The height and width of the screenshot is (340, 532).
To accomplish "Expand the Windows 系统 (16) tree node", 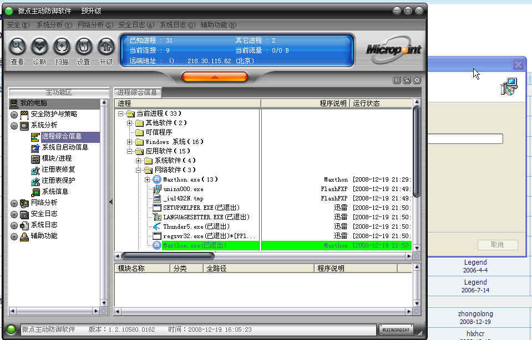I will click(x=130, y=142).
